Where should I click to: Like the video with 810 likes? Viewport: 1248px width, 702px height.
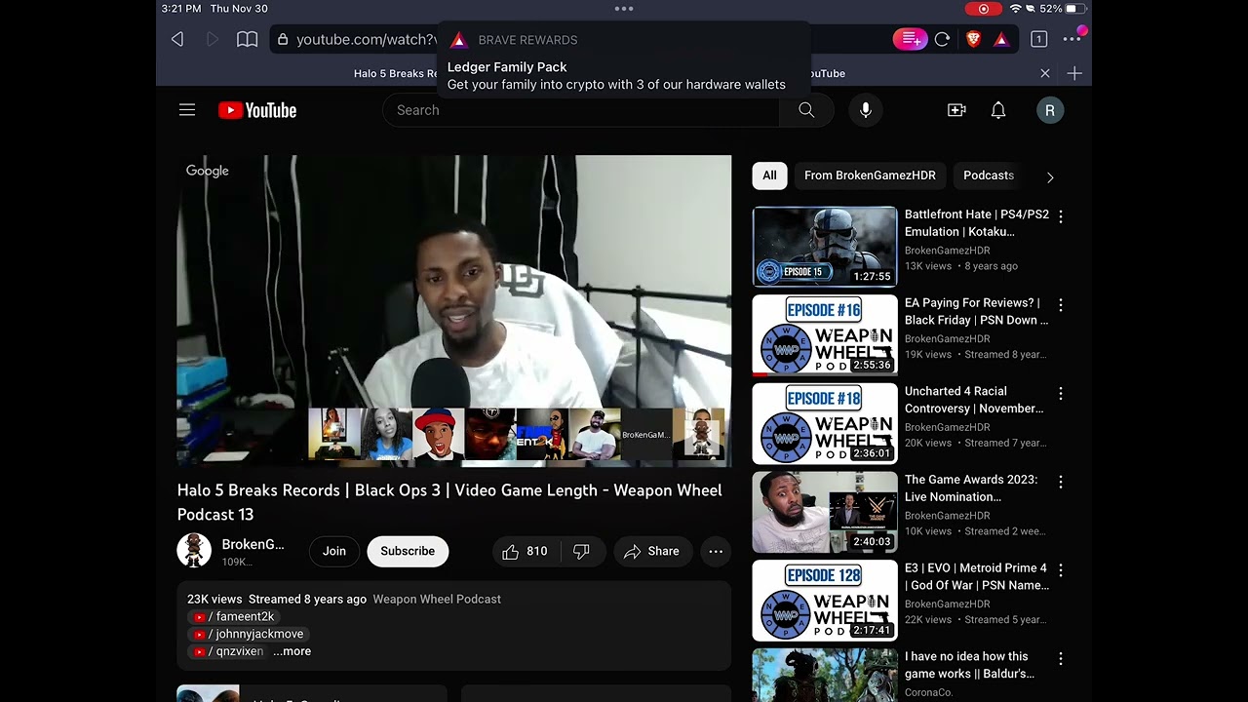[x=525, y=551]
